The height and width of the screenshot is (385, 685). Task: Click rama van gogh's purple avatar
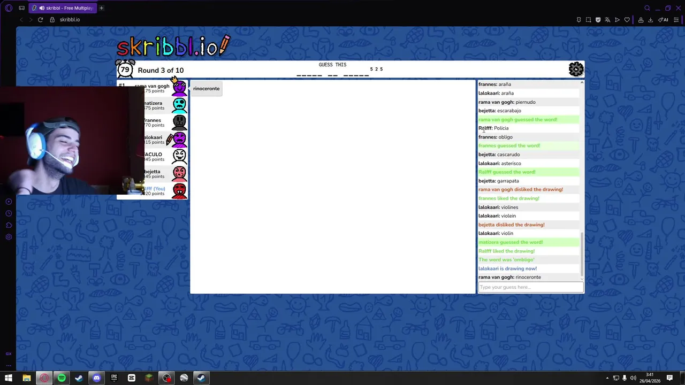[179, 88]
